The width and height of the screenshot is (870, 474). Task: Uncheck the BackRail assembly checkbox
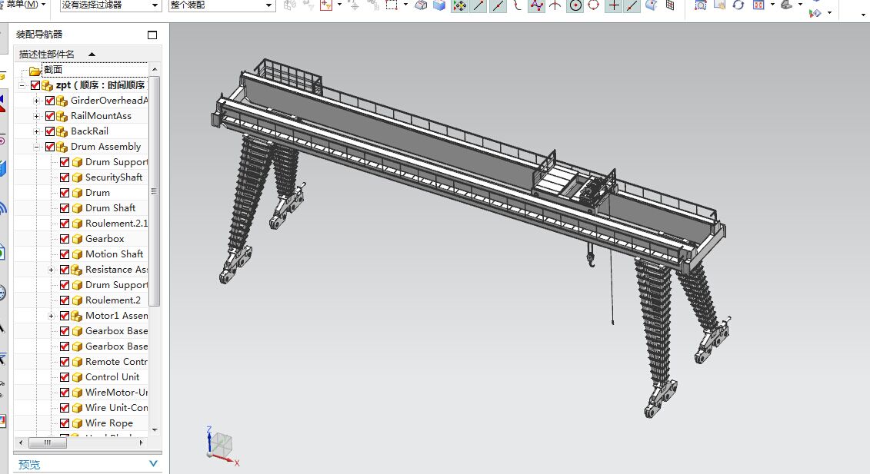tap(50, 131)
